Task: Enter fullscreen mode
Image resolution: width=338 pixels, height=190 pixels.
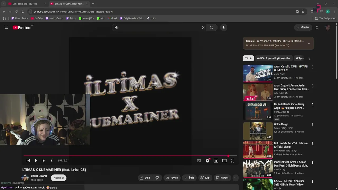Action: (233, 160)
